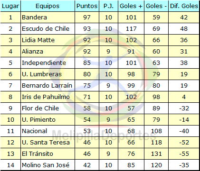Image resolution: width=200 pixels, height=171 pixels.
Task: Click the U. Pimiento team name
Action: coord(38,120)
